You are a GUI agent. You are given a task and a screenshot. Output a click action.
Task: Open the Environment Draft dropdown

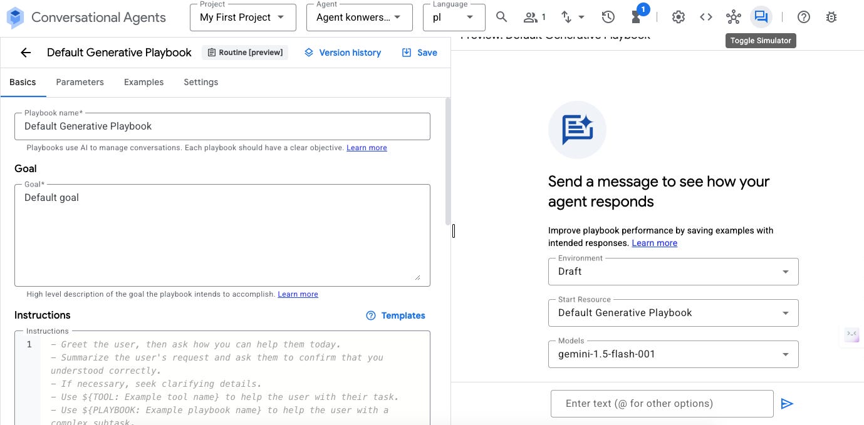pyautogui.click(x=674, y=272)
